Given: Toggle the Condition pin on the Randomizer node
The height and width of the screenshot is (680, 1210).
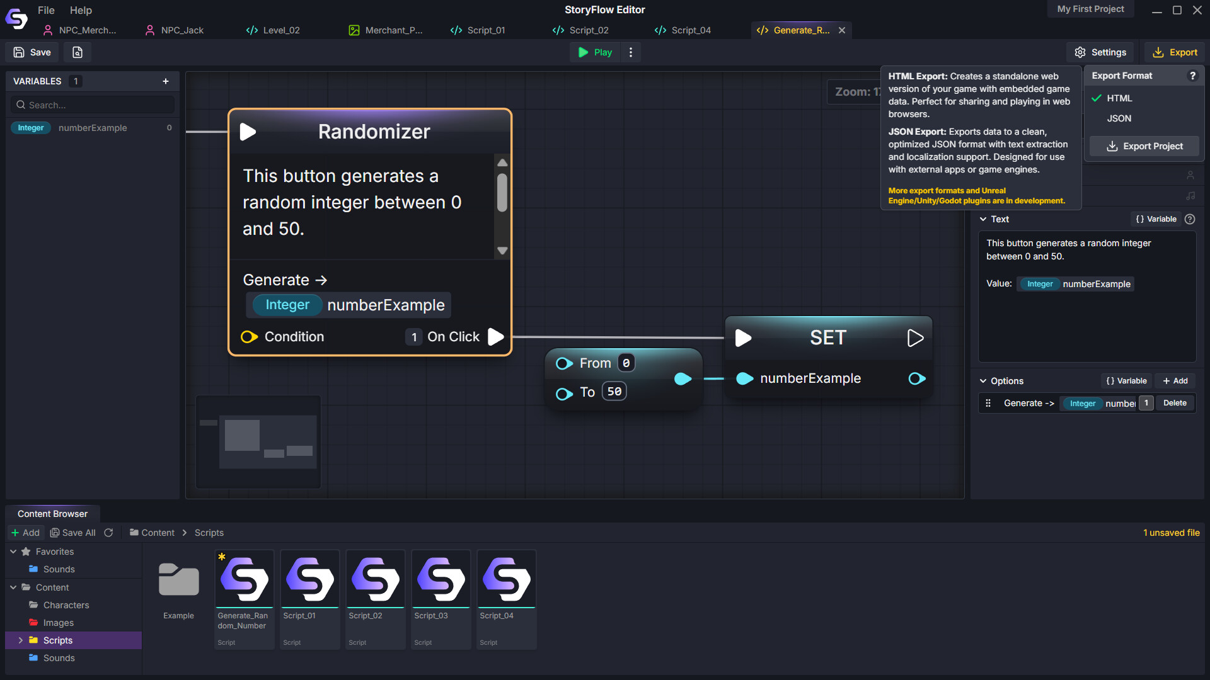Looking at the screenshot, I should coord(249,337).
